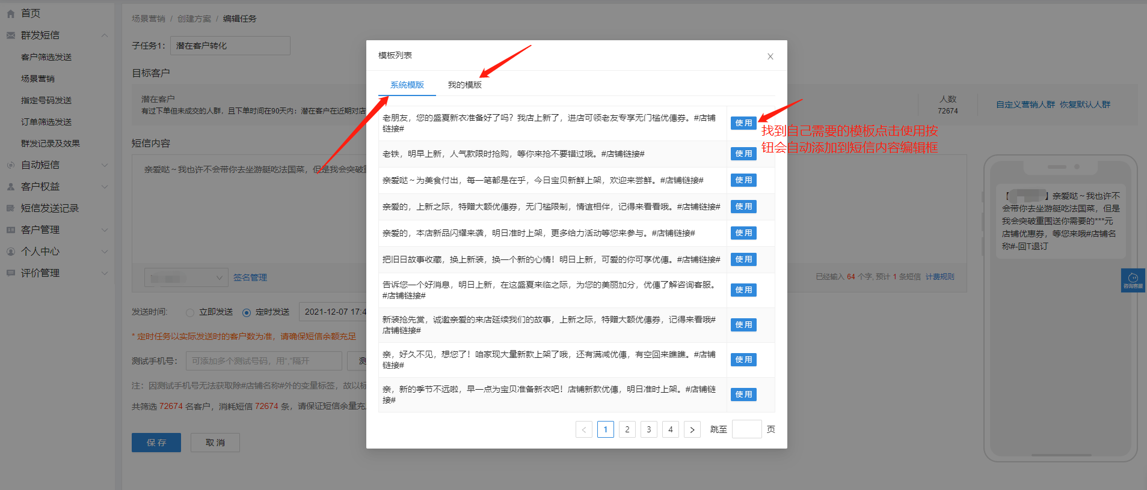Use the 老铁，明早上新 template

pos(743,154)
